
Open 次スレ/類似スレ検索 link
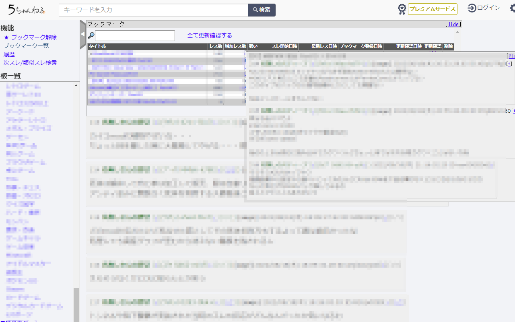point(30,63)
